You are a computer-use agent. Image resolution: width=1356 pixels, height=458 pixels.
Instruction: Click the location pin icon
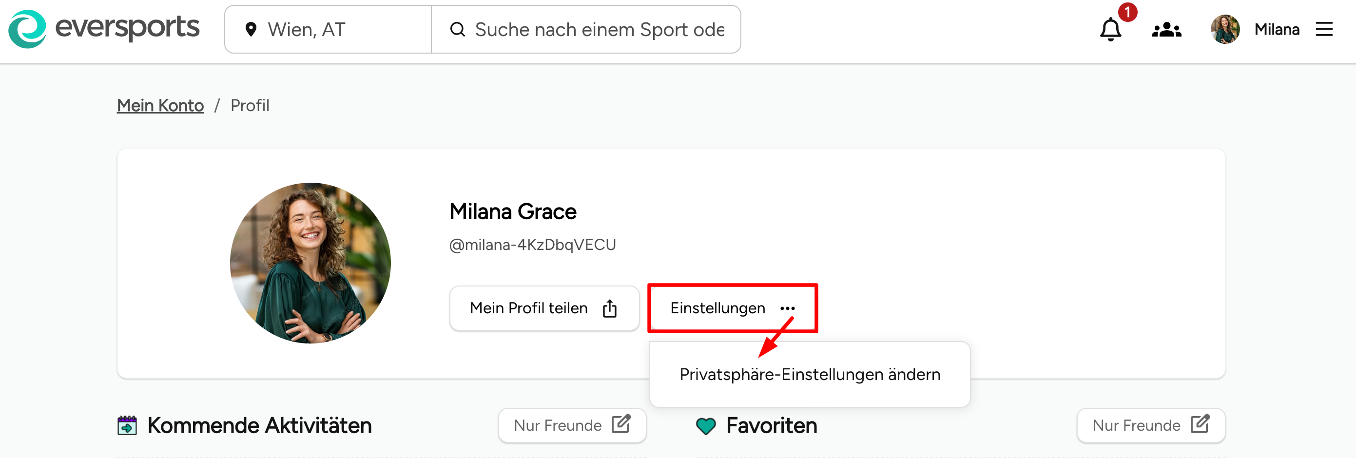pos(251,30)
